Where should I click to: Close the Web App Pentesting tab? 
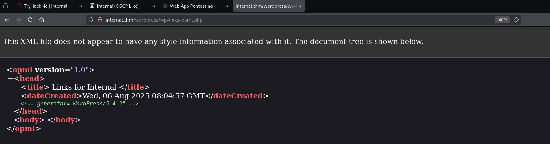[x=227, y=6]
